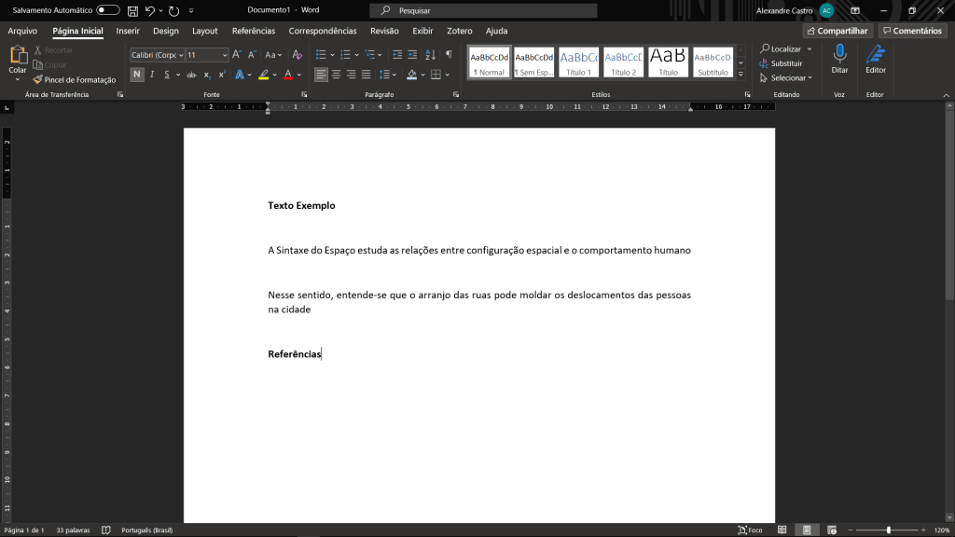Switch to the Referências tab
955x537 pixels.
pos(253,31)
